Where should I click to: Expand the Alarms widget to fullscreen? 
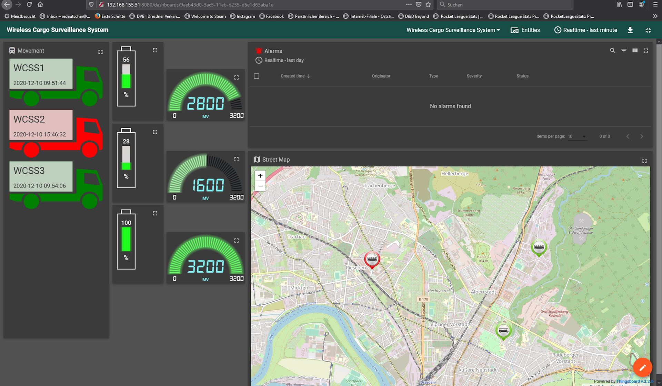pos(646,51)
